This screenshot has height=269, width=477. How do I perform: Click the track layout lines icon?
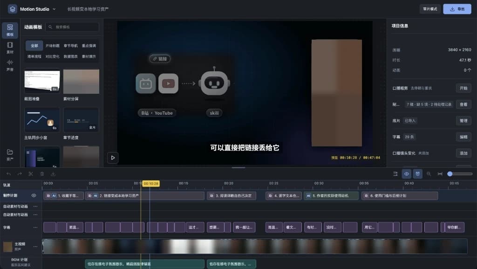click(395, 174)
